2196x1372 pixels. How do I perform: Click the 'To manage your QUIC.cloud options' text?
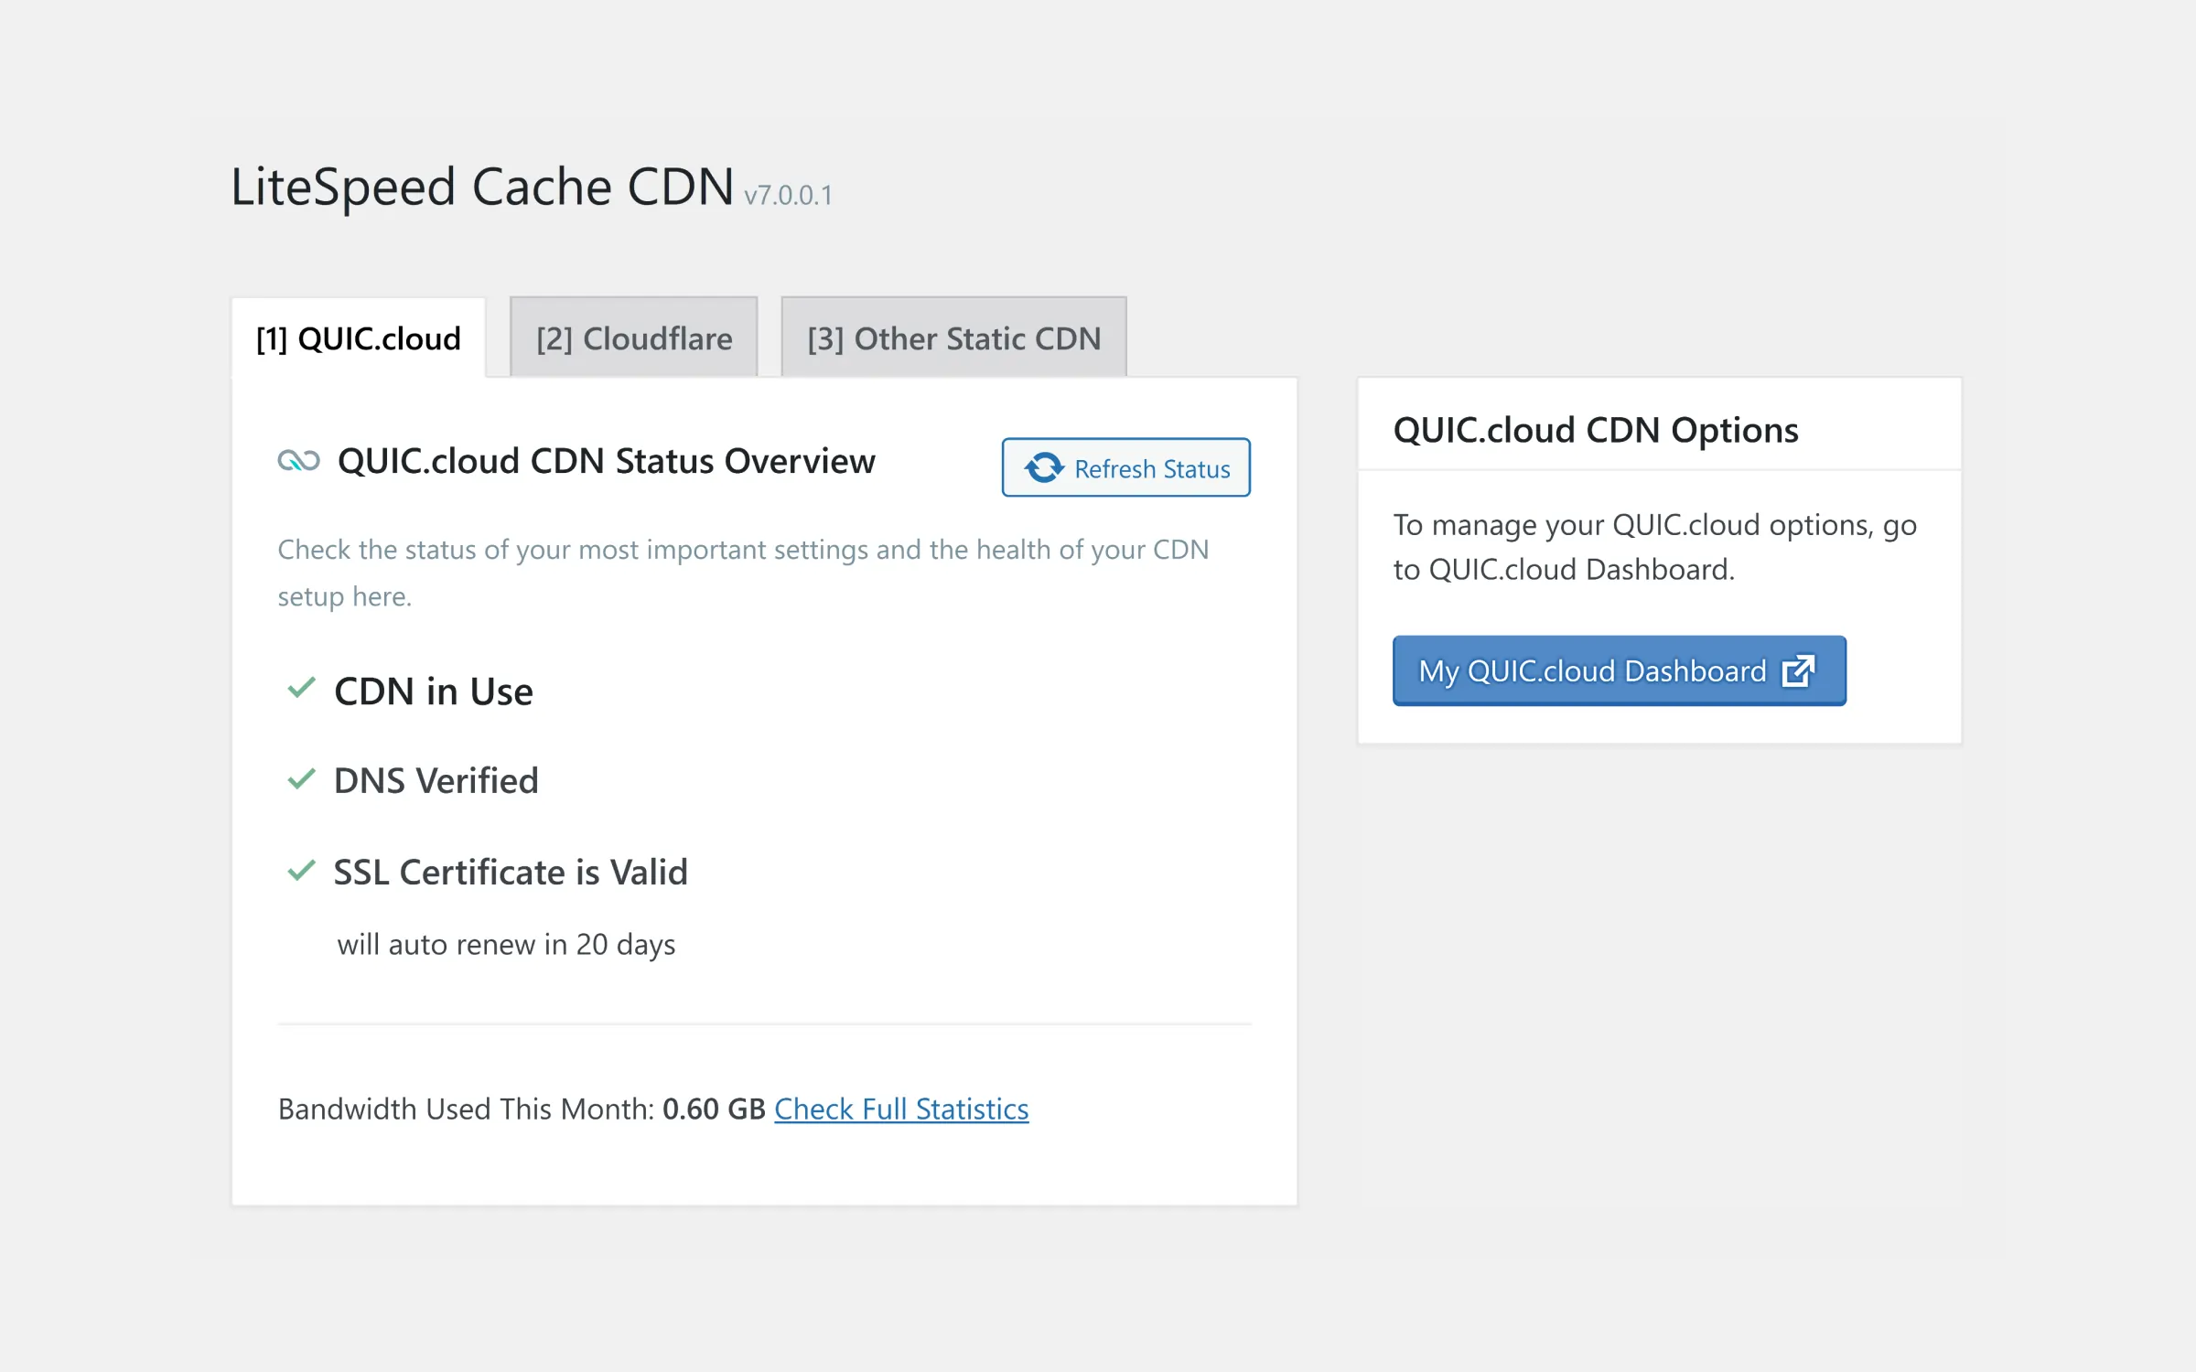[x=1655, y=547]
